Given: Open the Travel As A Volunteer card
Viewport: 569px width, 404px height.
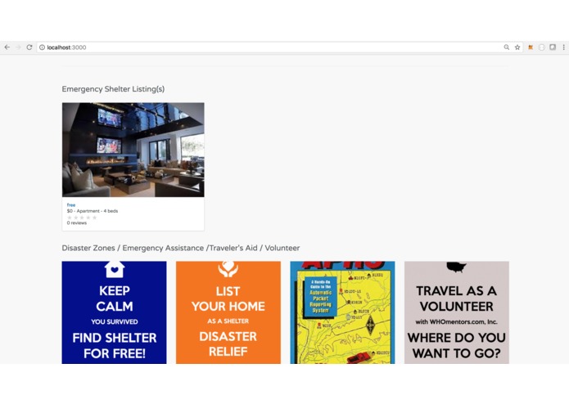Looking at the screenshot, I should [457, 312].
